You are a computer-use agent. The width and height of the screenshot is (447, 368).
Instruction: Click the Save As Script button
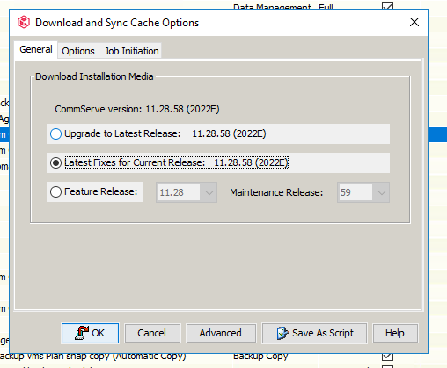314,333
